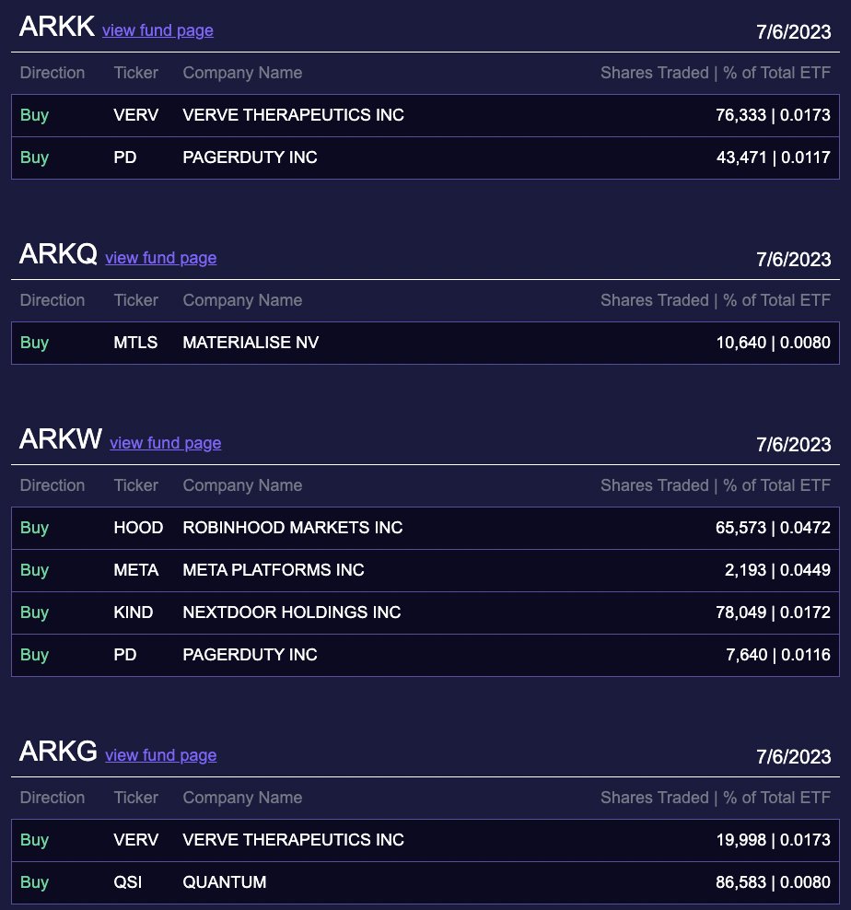Click Buy in the META row

pos(34,570)
